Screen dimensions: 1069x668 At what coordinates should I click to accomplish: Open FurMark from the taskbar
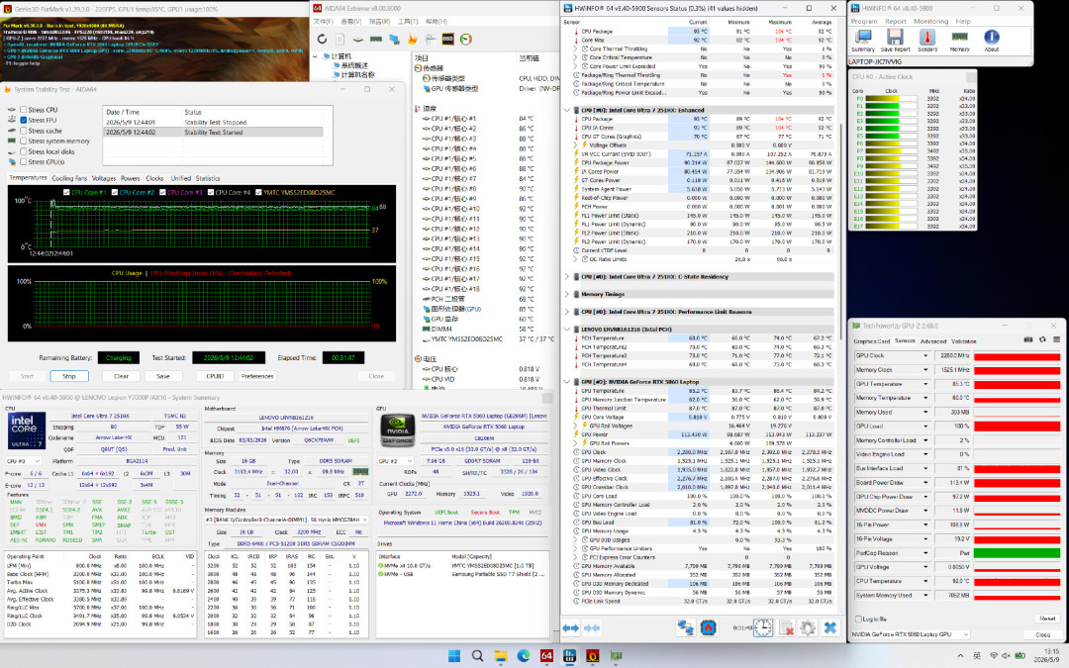click(593, 656)
